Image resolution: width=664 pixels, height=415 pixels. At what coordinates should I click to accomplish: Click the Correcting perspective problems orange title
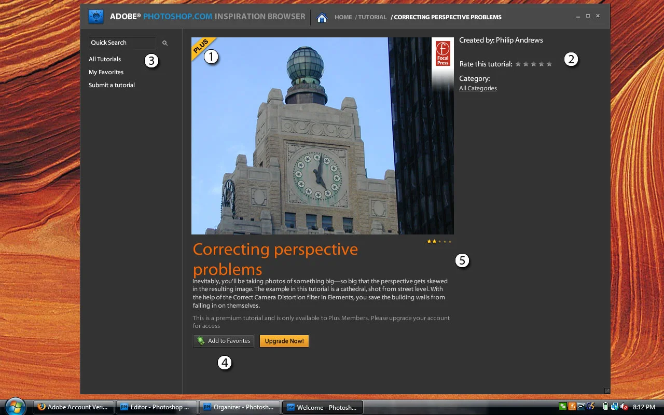tap(275, 259)
